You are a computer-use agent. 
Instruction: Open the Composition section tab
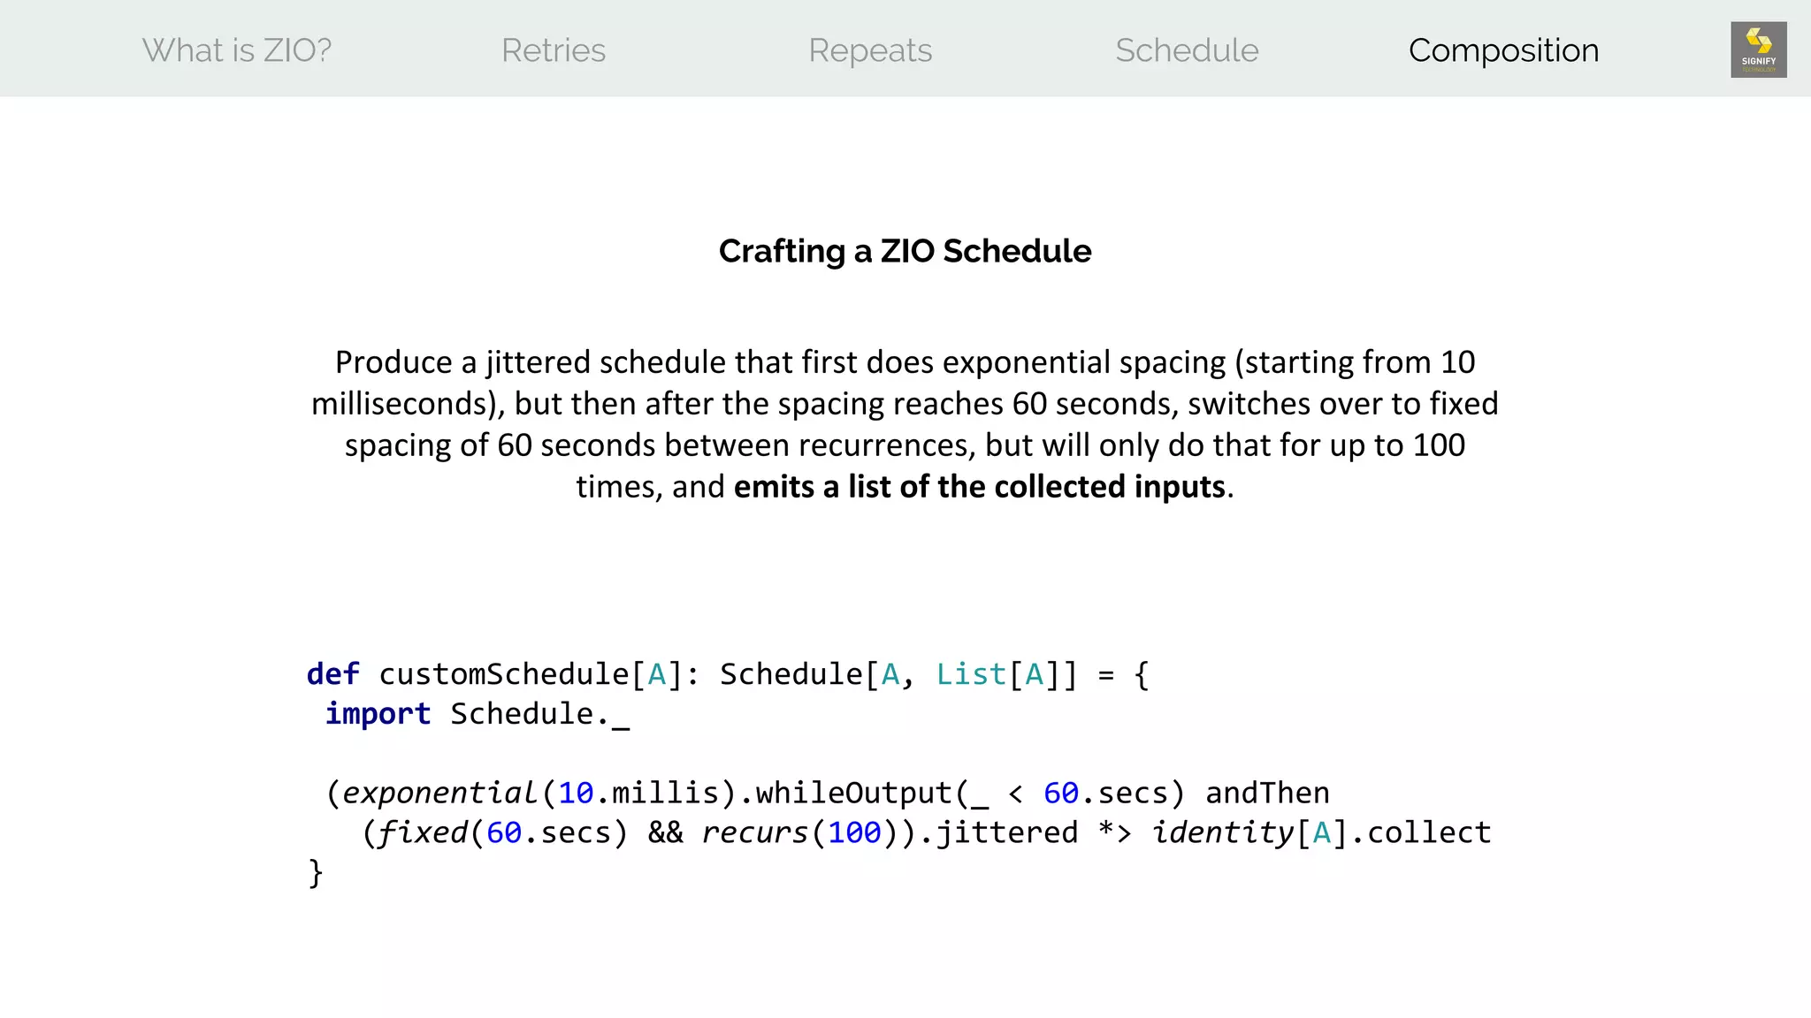pyautogui.click(x=1503, y=51)
